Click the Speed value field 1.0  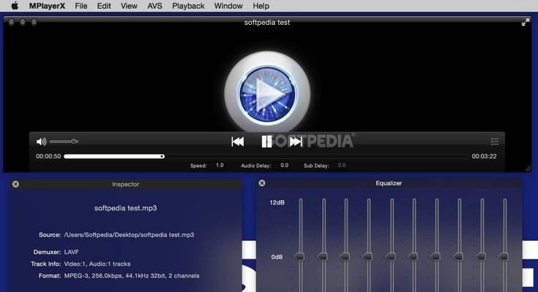(x=220, y=165)
